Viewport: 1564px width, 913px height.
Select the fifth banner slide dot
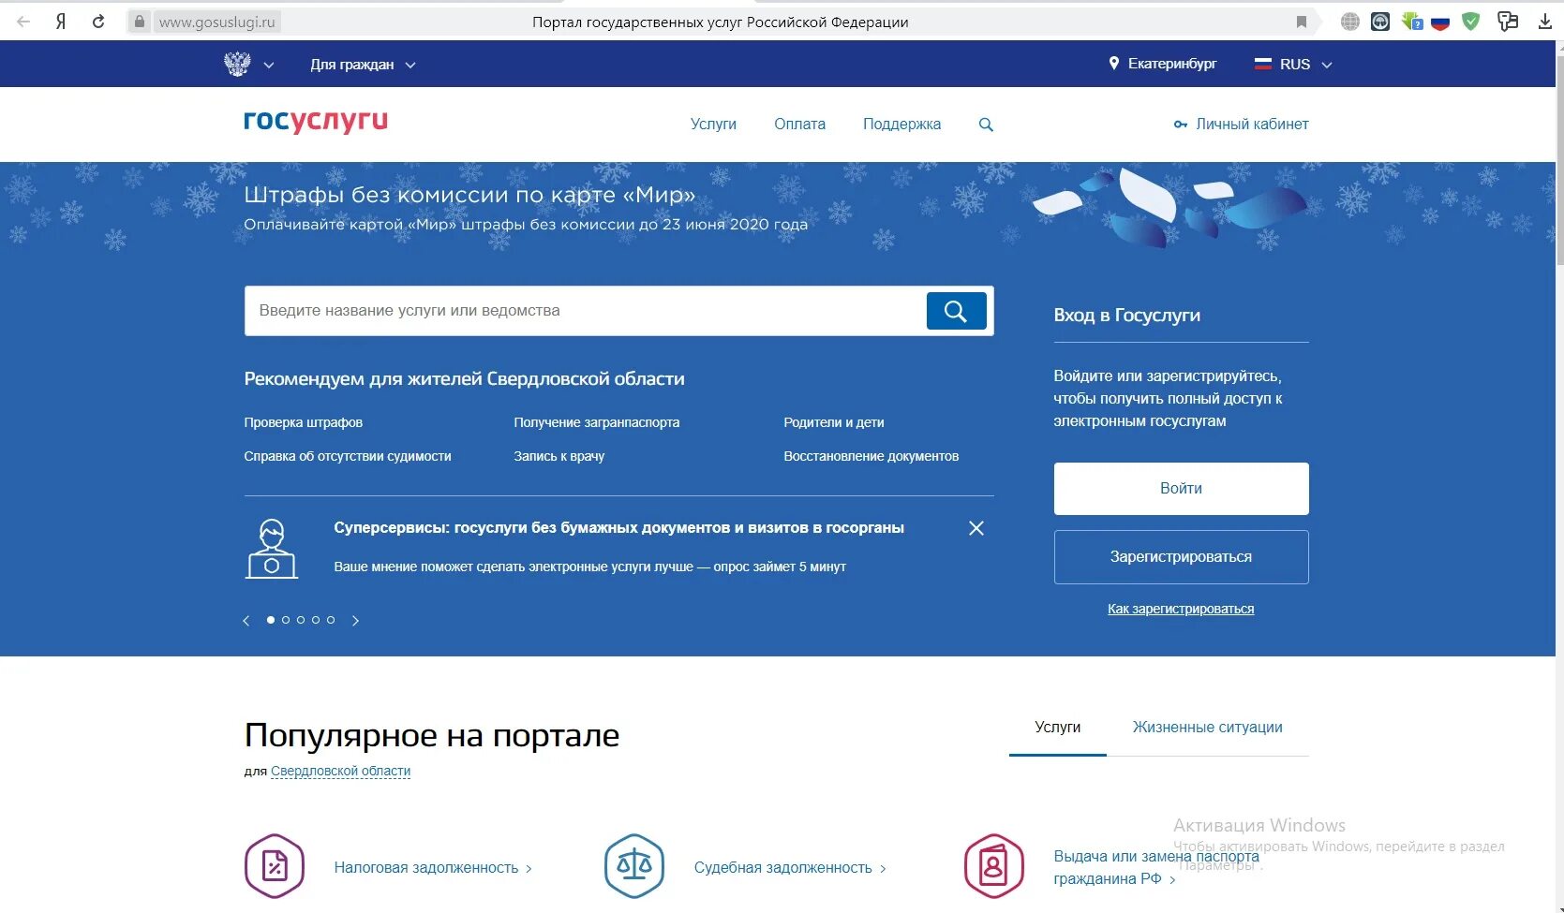click(331, 620)
